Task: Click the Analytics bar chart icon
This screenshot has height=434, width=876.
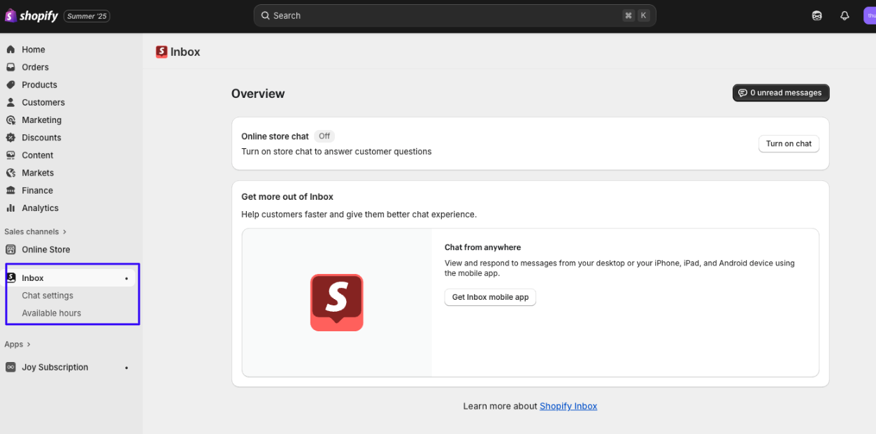Action: (10, 208)
